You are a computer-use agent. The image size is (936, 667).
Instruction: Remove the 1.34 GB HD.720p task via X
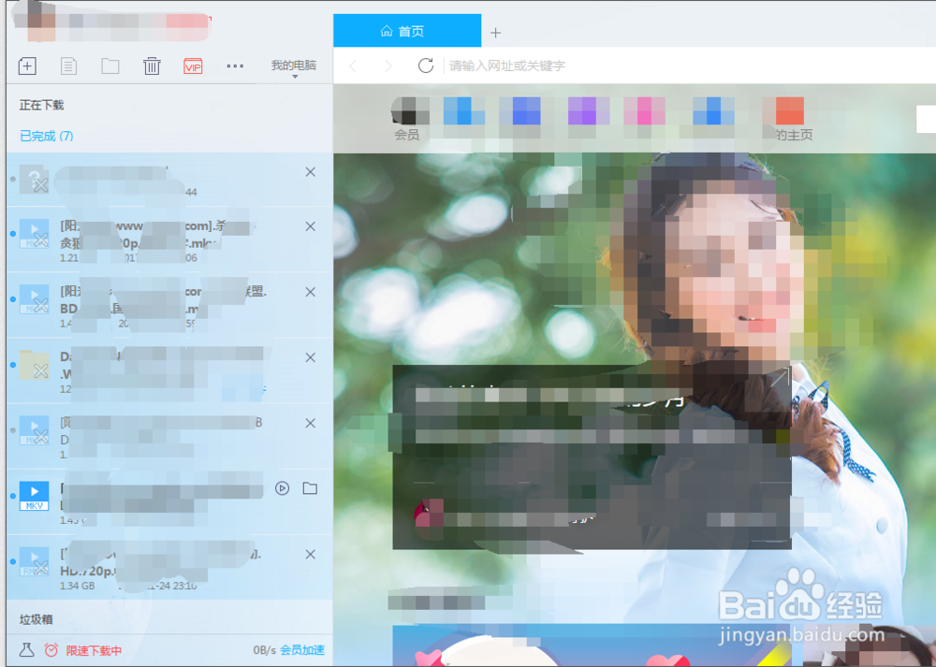[311, 554]
